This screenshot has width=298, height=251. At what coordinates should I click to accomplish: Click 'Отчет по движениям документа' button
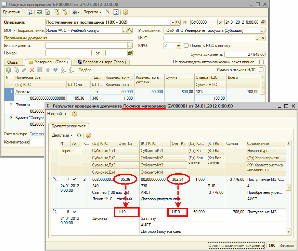[x=236, y=246]
